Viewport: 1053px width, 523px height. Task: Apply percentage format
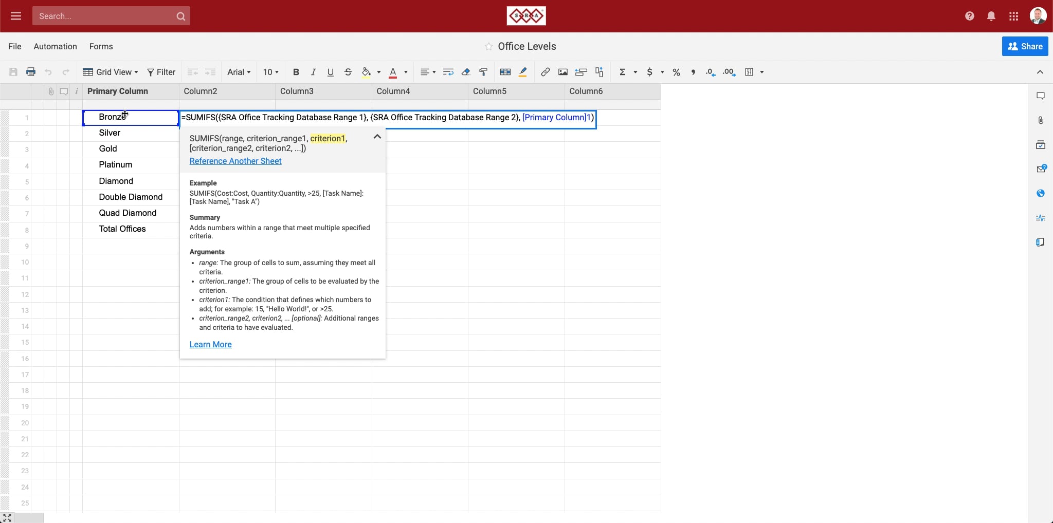(x=676, y=72)
